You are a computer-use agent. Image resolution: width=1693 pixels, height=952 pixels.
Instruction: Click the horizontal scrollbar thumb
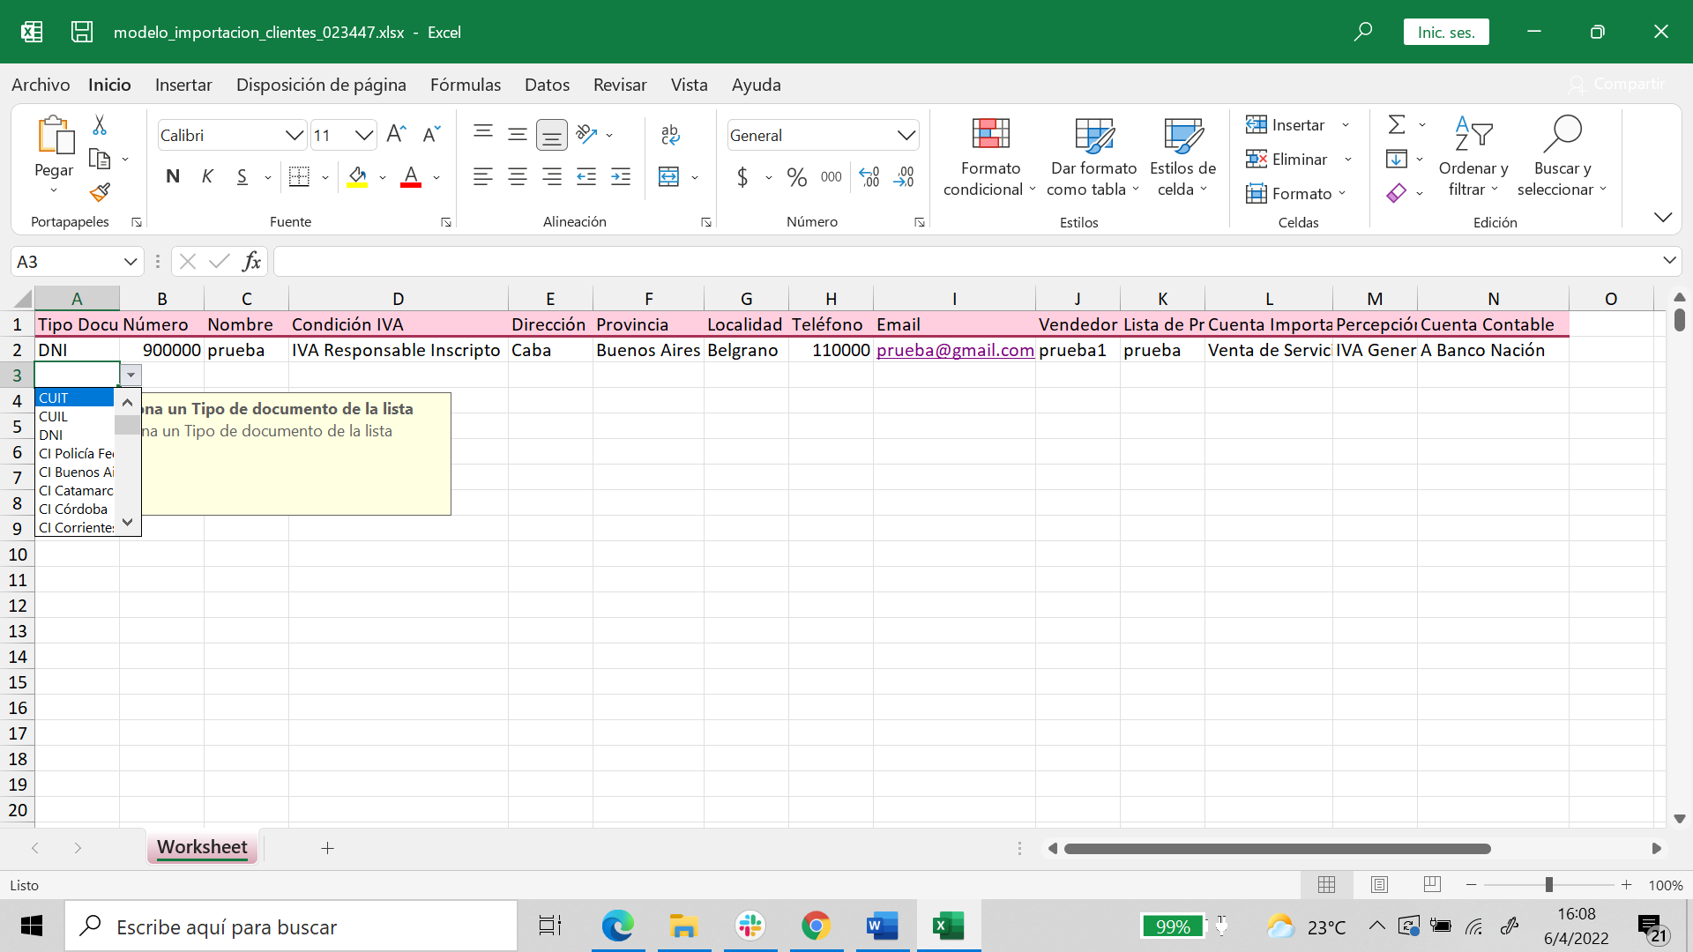click(1278, 849)
